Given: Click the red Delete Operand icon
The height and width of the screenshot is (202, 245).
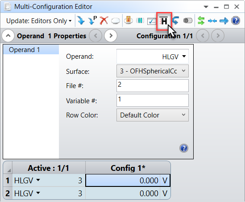Looking at the screenshot, I should pos(104,20).
